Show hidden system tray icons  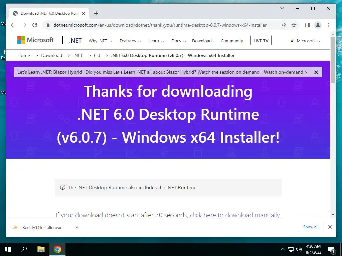pos(283,249)
